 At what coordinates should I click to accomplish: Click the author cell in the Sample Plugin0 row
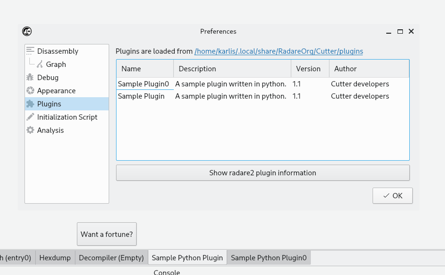(x=369, y=84)
